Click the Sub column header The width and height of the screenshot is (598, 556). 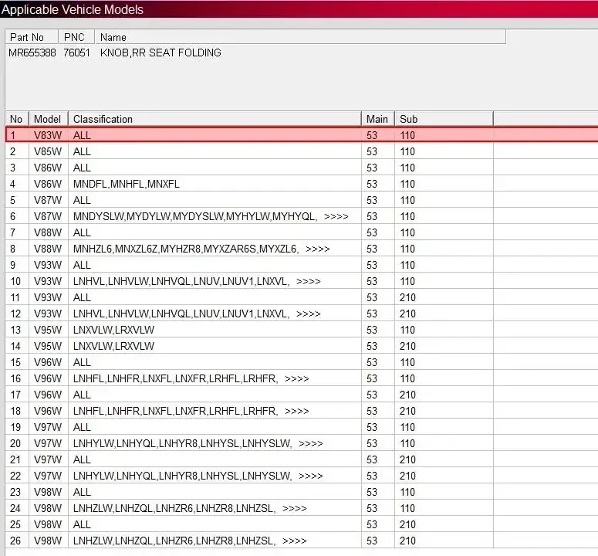(444, 119)
